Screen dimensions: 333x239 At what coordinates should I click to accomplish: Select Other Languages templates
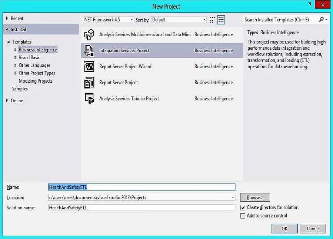pos(34,66)
